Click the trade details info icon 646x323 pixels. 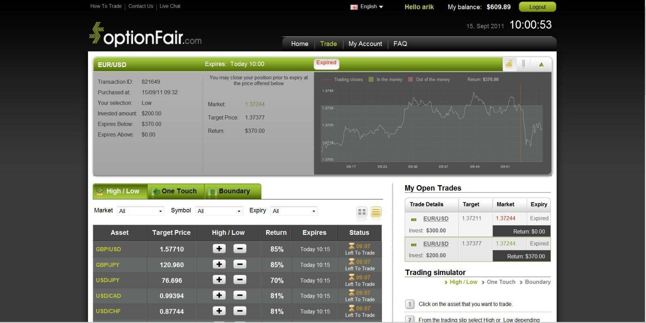pyautogui.click(x=524, y=64)
